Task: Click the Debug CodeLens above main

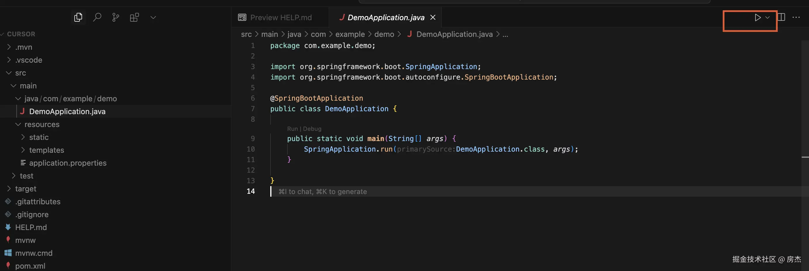Action: pyautogui.click(x=312, y=129)
